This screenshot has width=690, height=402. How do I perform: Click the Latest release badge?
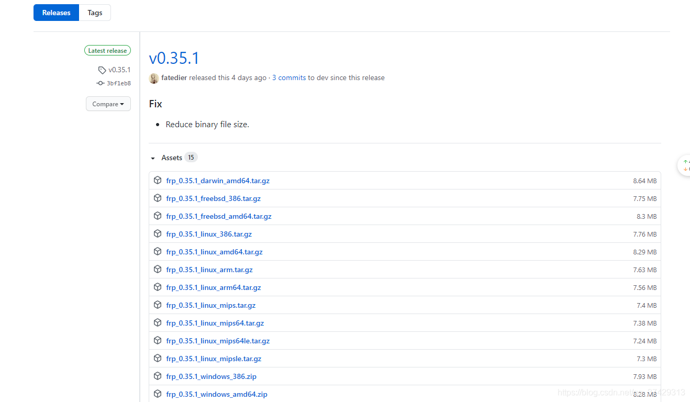click(107, 51)
